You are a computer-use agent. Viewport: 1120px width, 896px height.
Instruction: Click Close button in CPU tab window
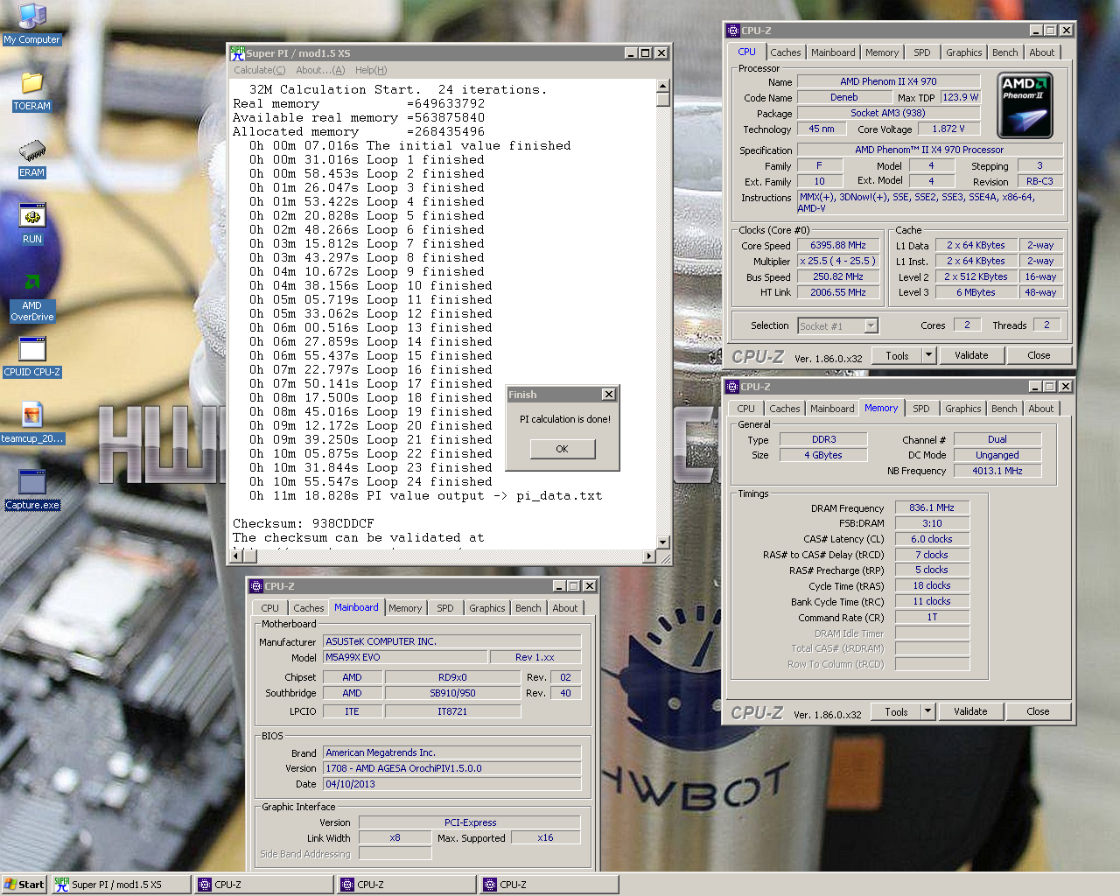[x=1039, y=355]
